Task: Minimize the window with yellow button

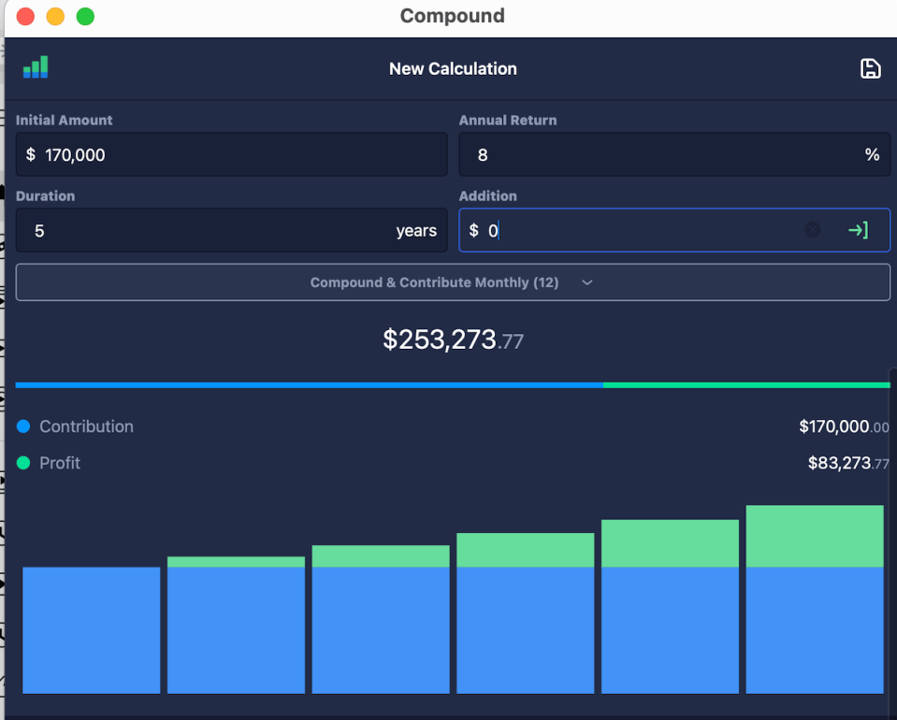Action: point(55,16)
